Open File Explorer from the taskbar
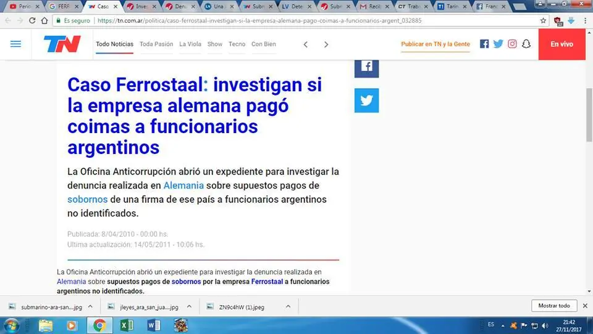Screen dimensions: 593x334 [x=45, y=325]
